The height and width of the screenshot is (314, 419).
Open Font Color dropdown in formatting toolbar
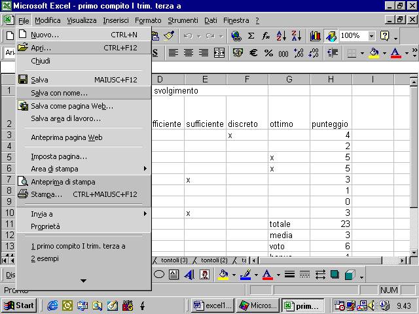[407, 53]
